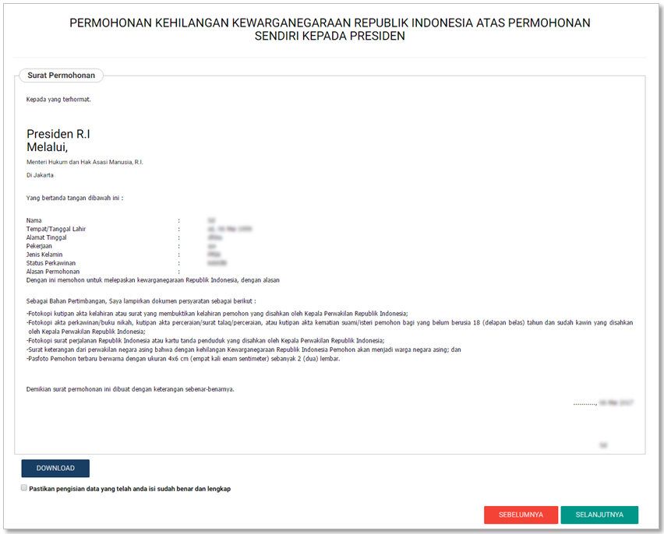Screen dimensions: 664x534
Task: Click the 'Di Jakarta' text line
Action: click(x=40, y=175)
